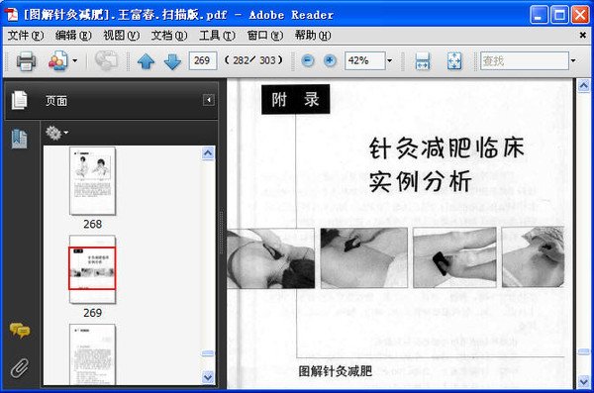This screenshot has width=594, height=393.
Task: Click the 针灸减肥临床 title text
Action: (x=447, y=147)
